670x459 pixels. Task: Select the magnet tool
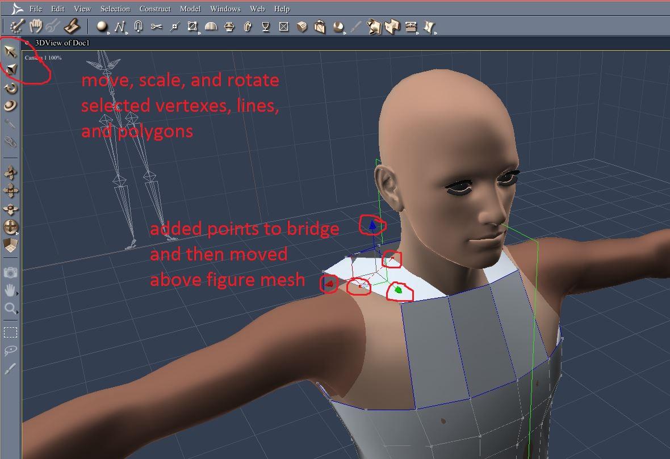[138, 27]
